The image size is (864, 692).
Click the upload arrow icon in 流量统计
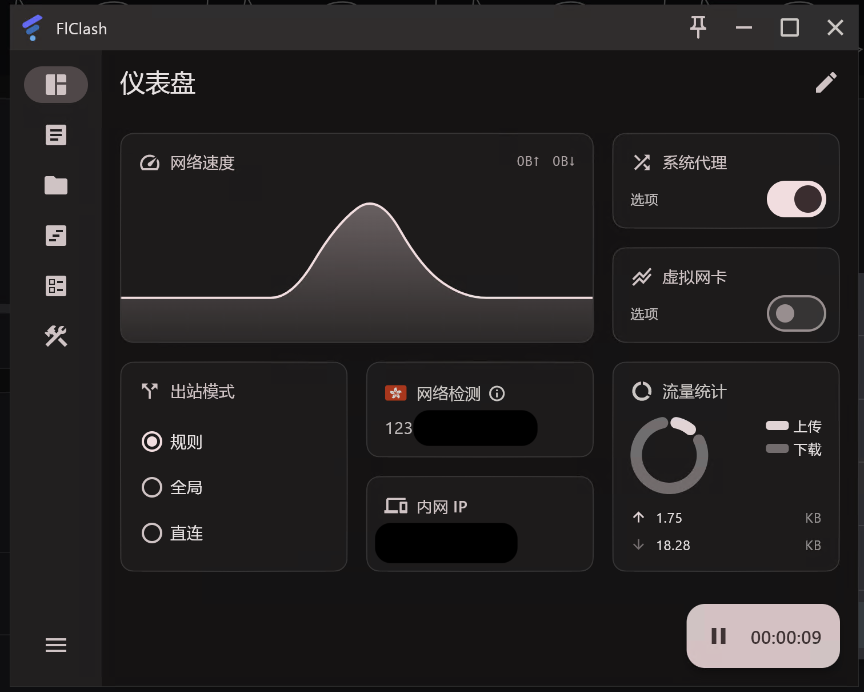point(639,518)
